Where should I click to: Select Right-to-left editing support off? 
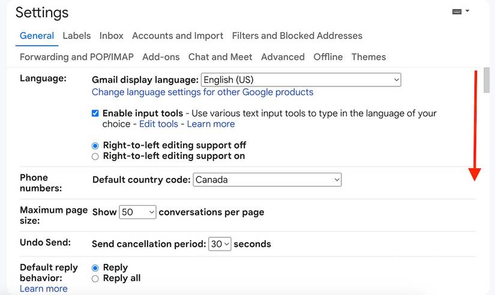[x=95, y=146]
